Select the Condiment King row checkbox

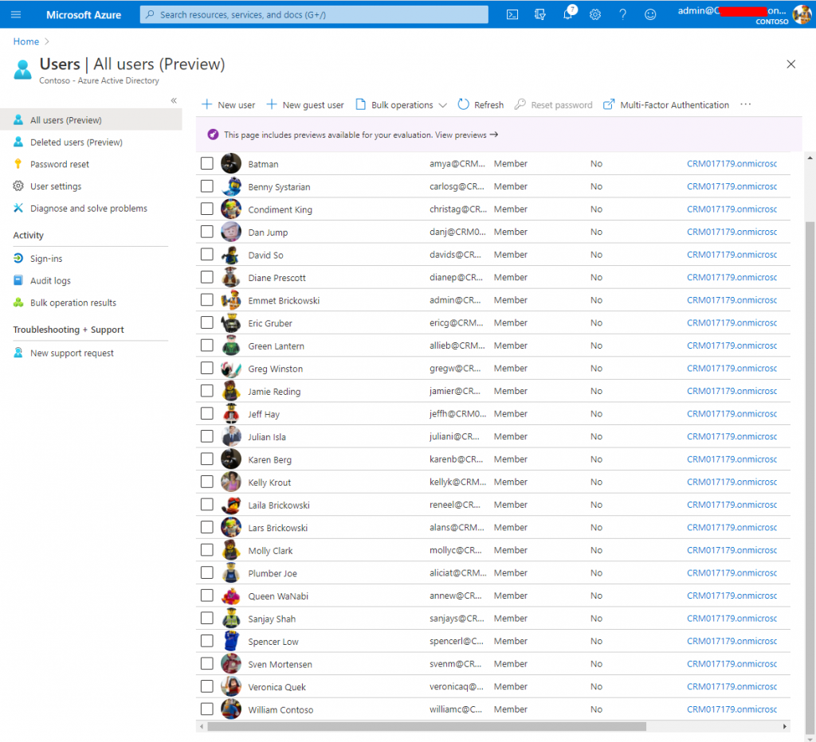pos(207,209)
